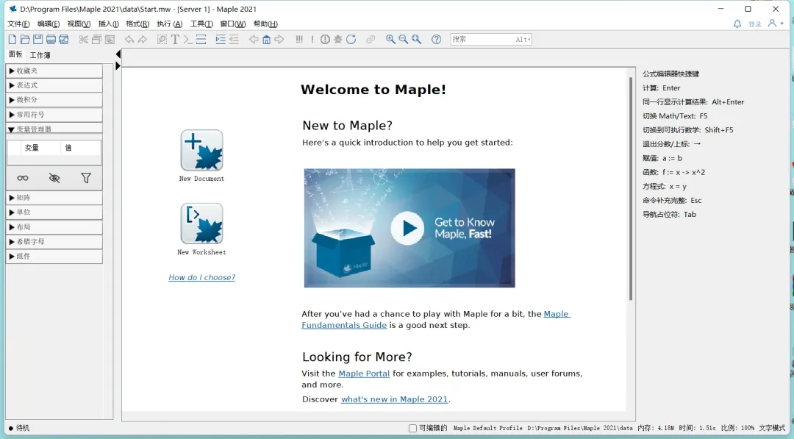This screenshot has height=439, width=794.
Task: Click the debug bug icon
Action: (x=337, y=40)
